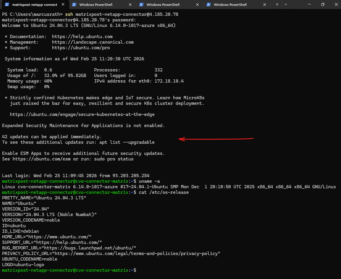The width and height of the screenshot is (341, 279).
Task: Close the matrixpost-netapp-connect tab
Action: [63, 5]
